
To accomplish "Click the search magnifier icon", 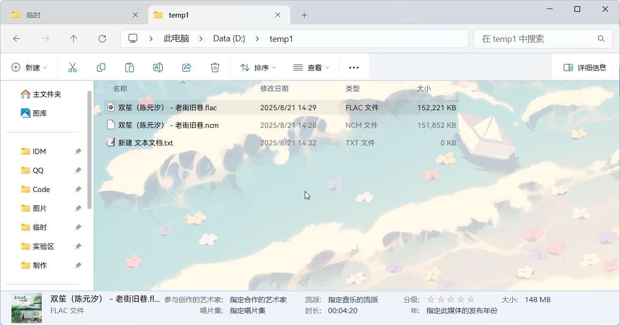I will click(601, 39).
